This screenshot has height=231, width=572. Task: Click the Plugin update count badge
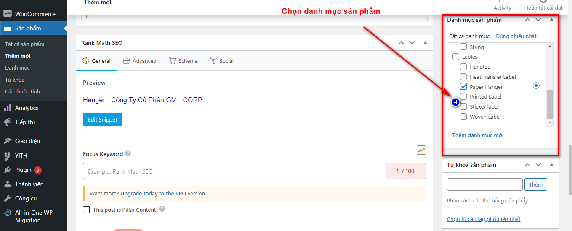coord(38,170)
